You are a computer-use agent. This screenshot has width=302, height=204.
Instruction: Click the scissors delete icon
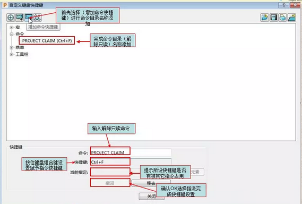37,18
